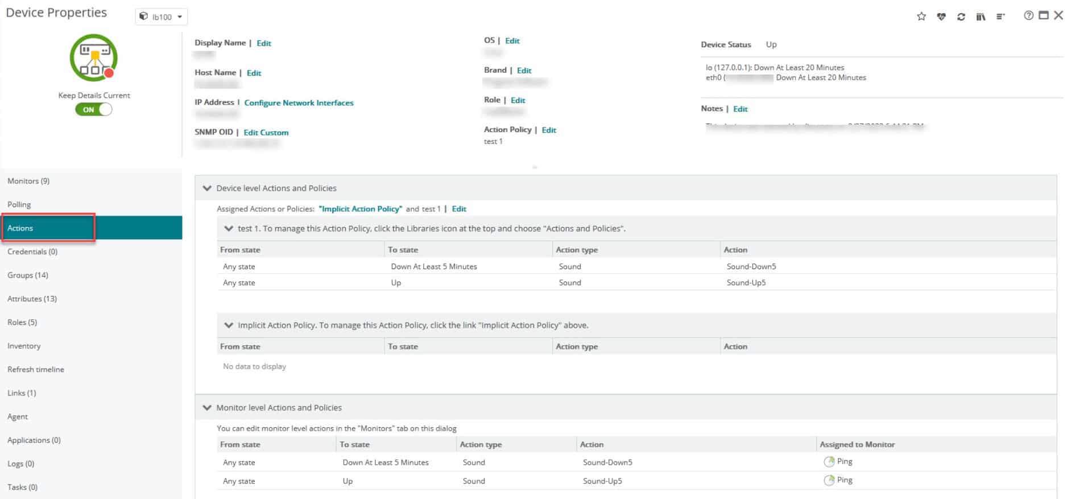The height and width of the screenshot is (499, 1067).
Task: Open the lb100 device dropdown
Action: coord(162,17)
